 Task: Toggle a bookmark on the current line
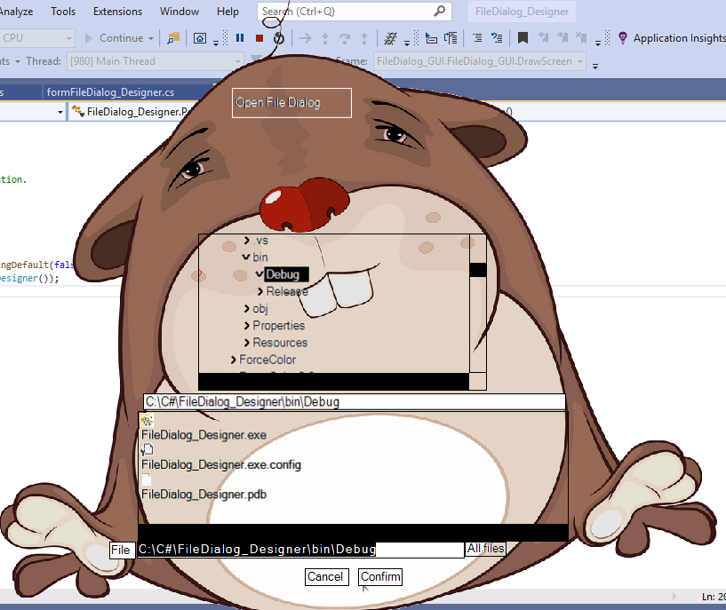pos(523,38)
